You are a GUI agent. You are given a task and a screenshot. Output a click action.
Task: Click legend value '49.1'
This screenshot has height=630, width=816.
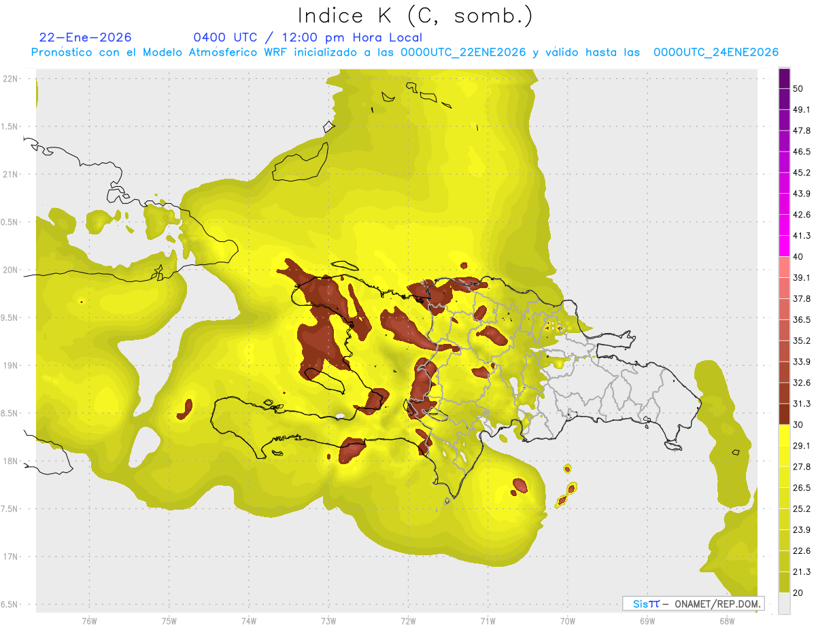coord(802,109)
